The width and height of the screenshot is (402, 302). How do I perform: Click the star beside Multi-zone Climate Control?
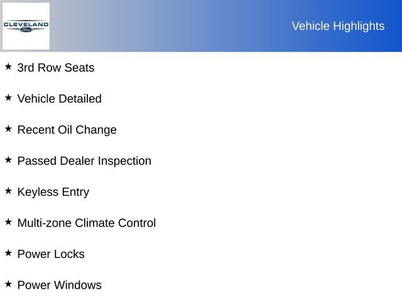8,221
